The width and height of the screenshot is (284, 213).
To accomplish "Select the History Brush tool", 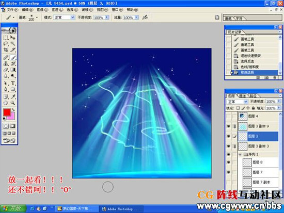I will point(13,63).
